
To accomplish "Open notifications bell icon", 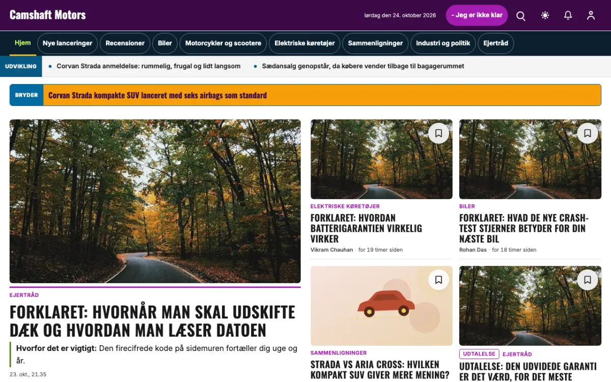I will (x=568, y=15).
